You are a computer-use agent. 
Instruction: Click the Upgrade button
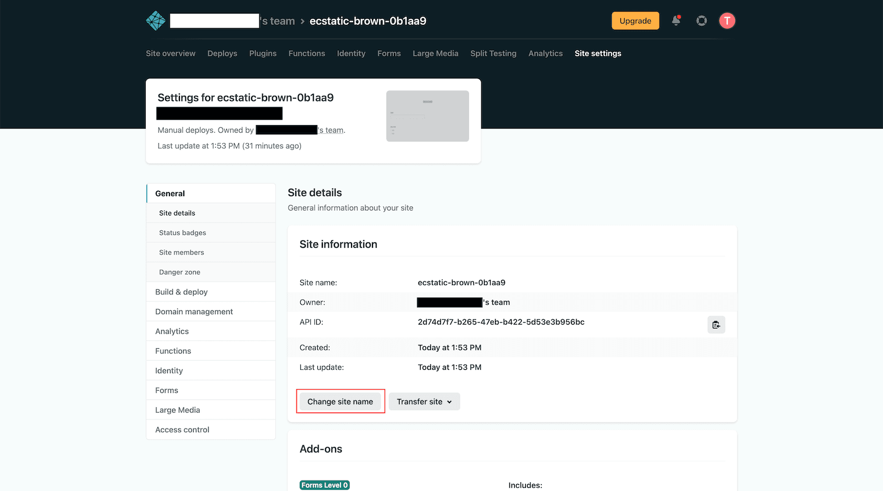point(635,21)
